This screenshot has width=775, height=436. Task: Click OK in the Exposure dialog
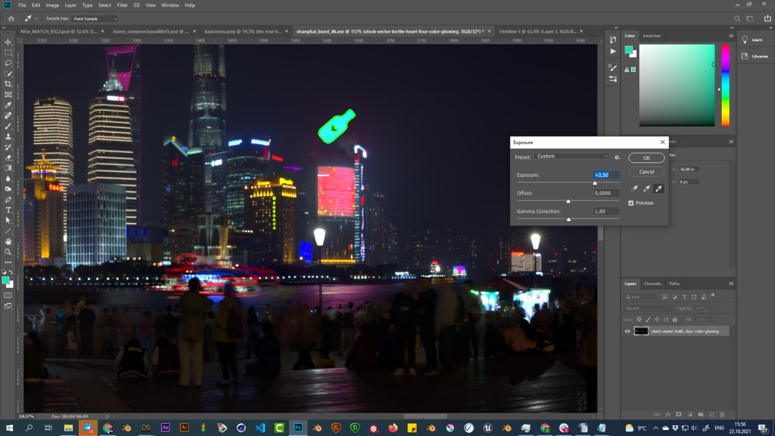[646, 158]
